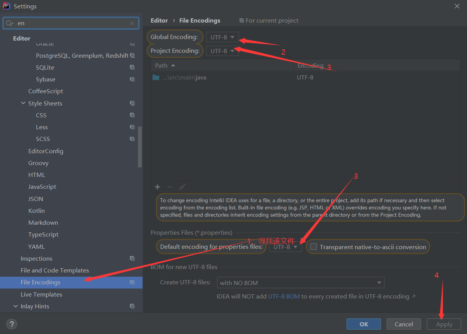The height and width of the screenshot is (334, 467).
Task: Click the project-level icon next to File Encodings
Action: (132, 282)
